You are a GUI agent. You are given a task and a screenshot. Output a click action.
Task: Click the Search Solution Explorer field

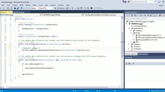click(x=145, y=18)
